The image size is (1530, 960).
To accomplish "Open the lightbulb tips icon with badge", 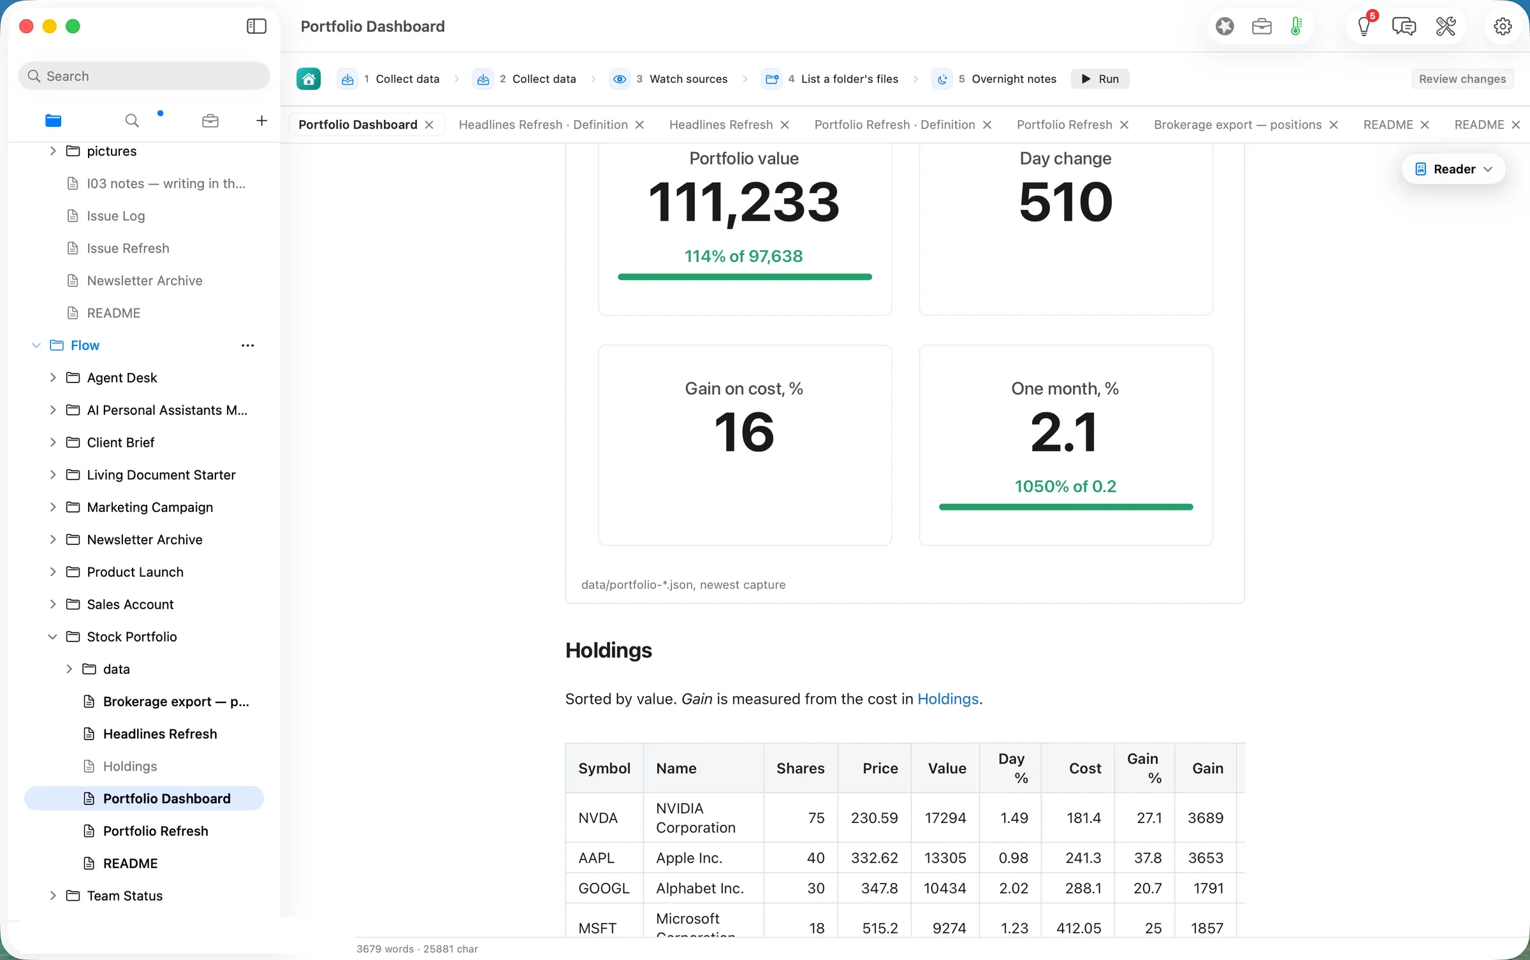I will (x=1364, y=26).
